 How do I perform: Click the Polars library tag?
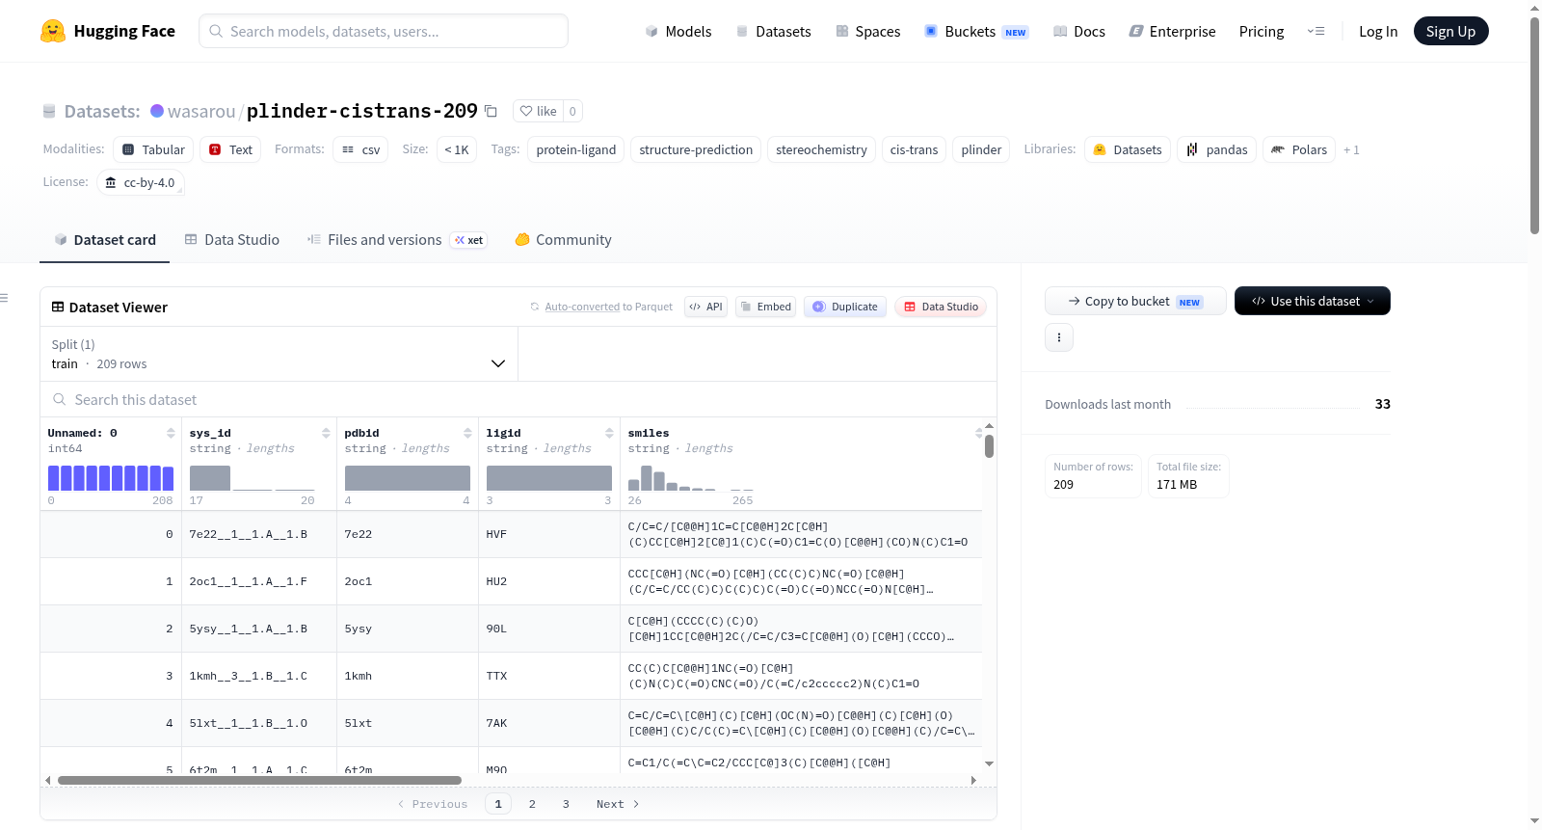click(1299, 149)
